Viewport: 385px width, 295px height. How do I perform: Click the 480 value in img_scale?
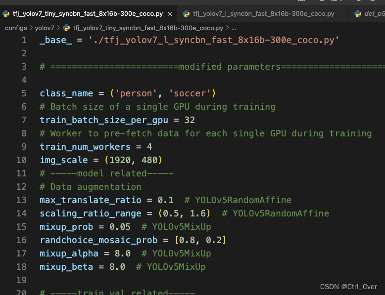(x=149, y=160)
